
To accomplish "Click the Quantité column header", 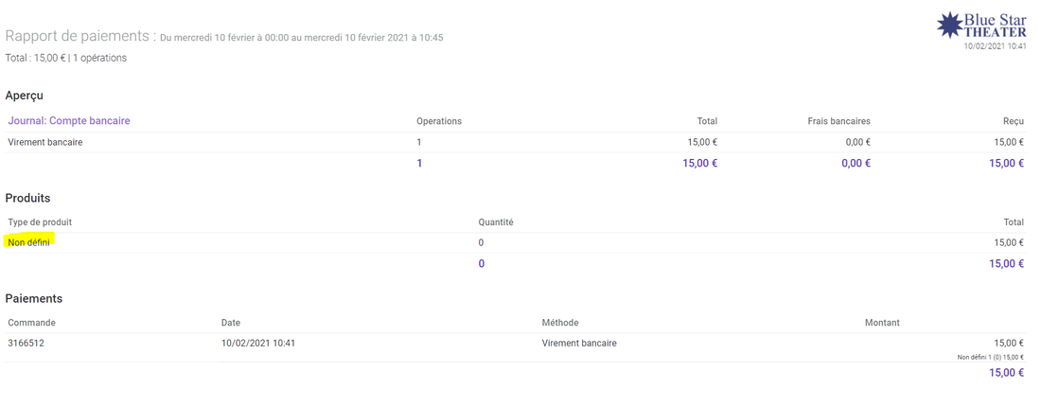I will pos(496,222).
